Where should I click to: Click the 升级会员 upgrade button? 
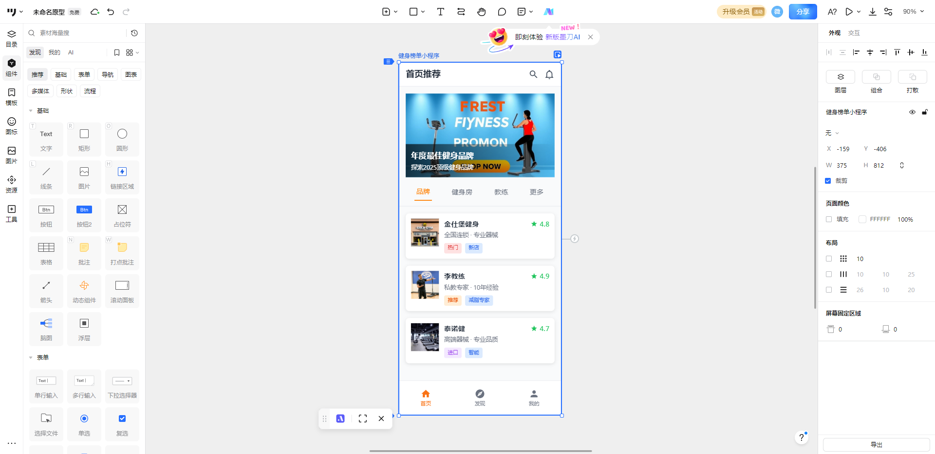[741, 12]
